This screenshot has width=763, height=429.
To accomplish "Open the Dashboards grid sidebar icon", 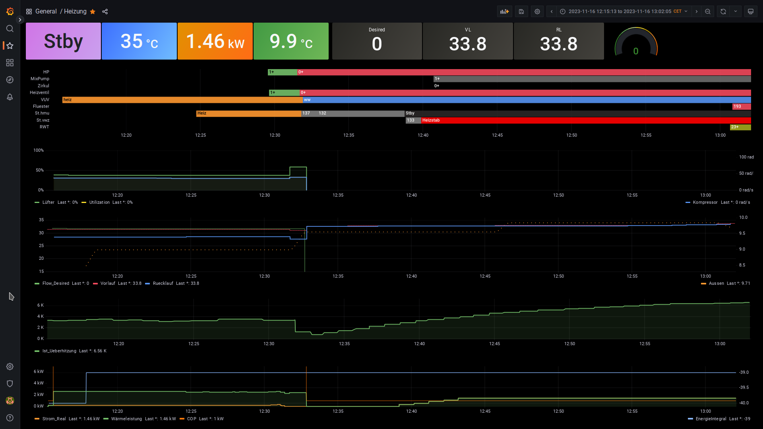I will pos(10,63).
